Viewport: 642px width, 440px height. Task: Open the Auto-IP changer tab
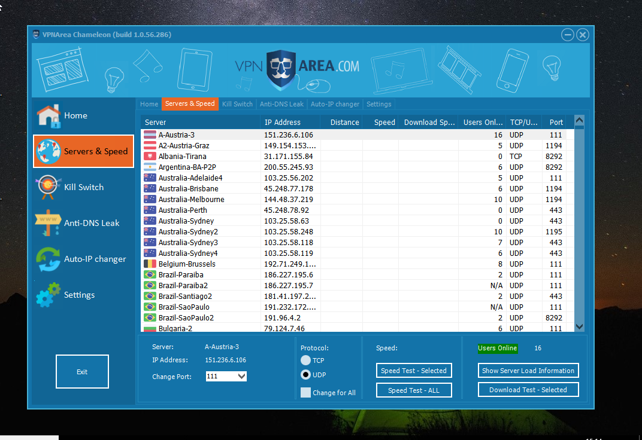(x=335, y=104)
